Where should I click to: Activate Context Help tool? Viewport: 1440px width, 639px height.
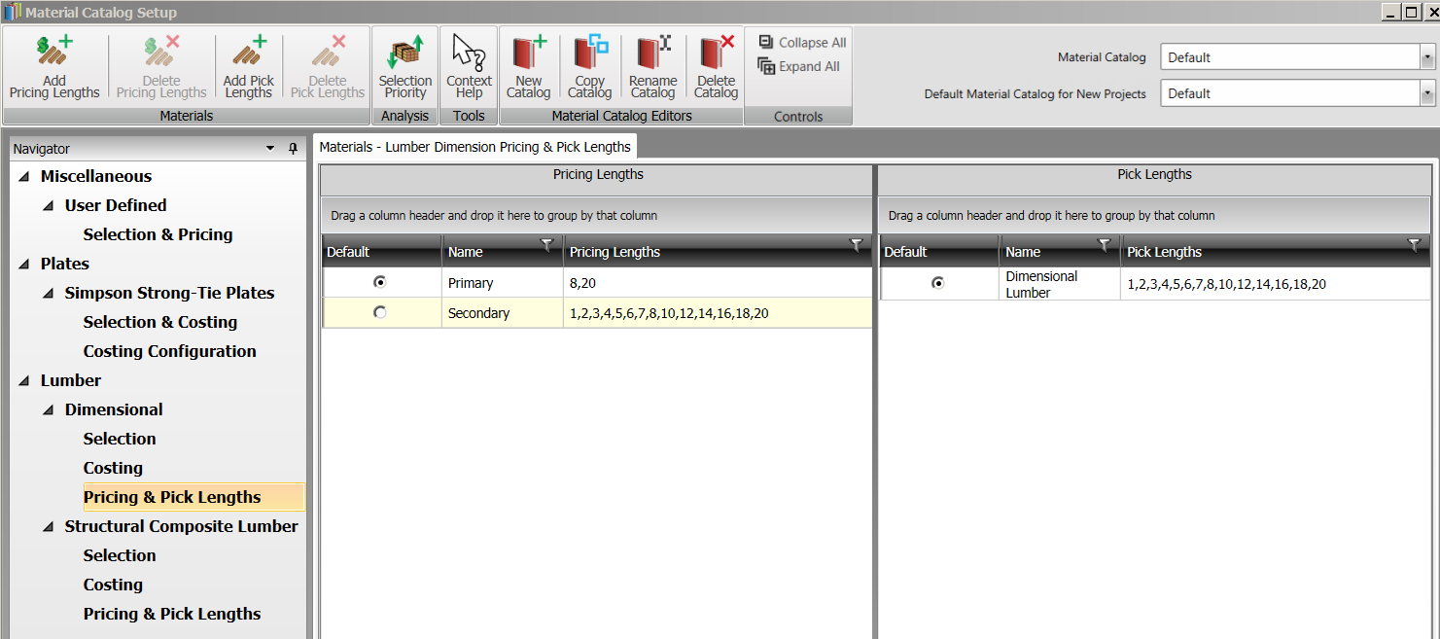(469, 66)
